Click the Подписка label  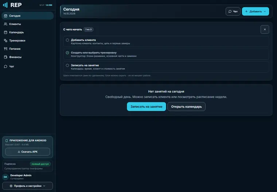click(x=10, y=164)
